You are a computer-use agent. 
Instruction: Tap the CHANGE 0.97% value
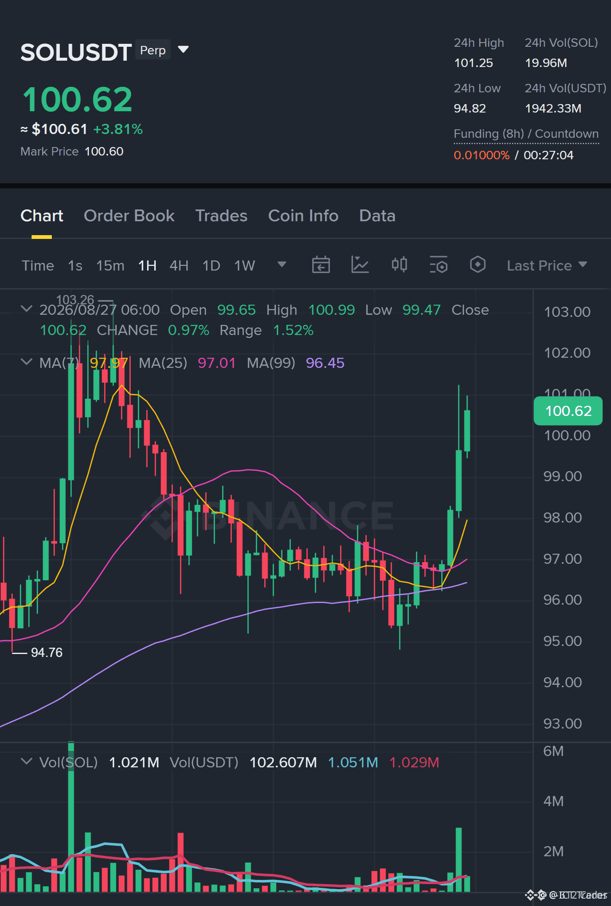coord(188,330)
